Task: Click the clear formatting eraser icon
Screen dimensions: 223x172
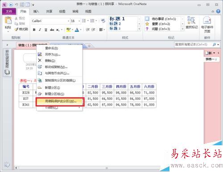Action: pyautogui.click(x=103, y=20)
